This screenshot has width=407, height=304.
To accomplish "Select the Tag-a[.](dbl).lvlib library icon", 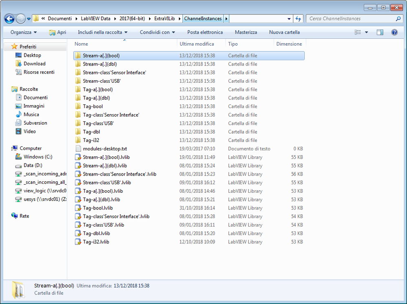I will tap(78, 200).
